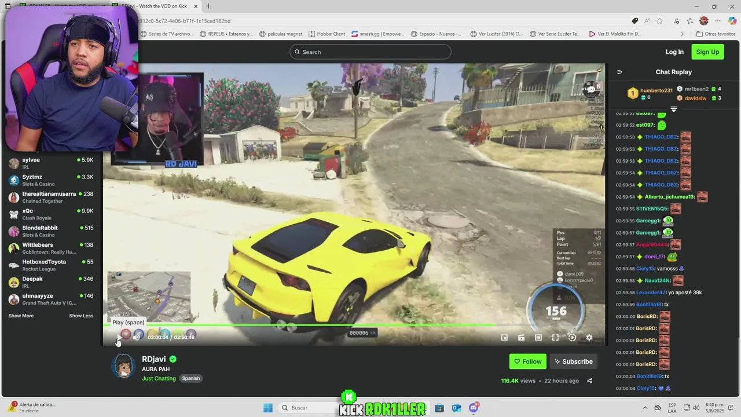
Task: Open Windows Start menu
Action: point(268,408)
